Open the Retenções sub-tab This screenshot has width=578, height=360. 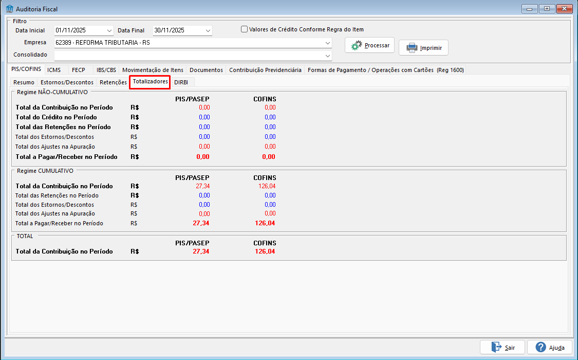tap(113, 82)
